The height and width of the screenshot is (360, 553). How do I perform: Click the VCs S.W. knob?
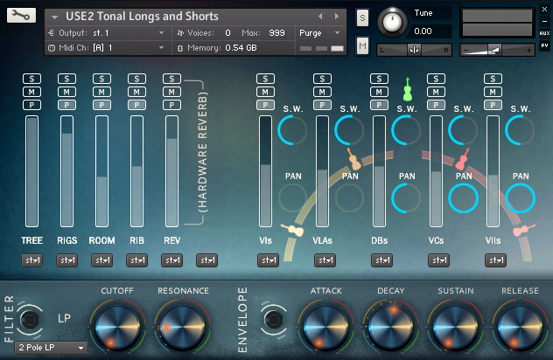tap(463, 130)
